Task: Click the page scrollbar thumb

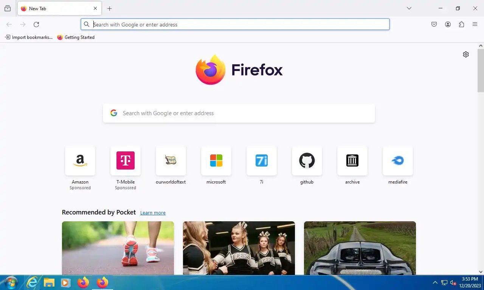Action: point(481,71)
